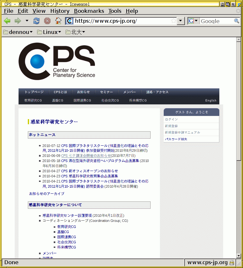Screen dimensions: 243x268
Task: Open CPS 七夕講演会開催のお知らせ link
Action: [86, 156]
